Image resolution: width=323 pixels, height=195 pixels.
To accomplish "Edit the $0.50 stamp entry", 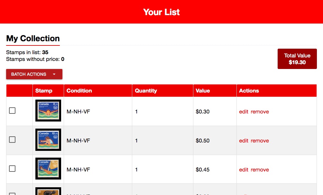I will (x=244, y=141).
